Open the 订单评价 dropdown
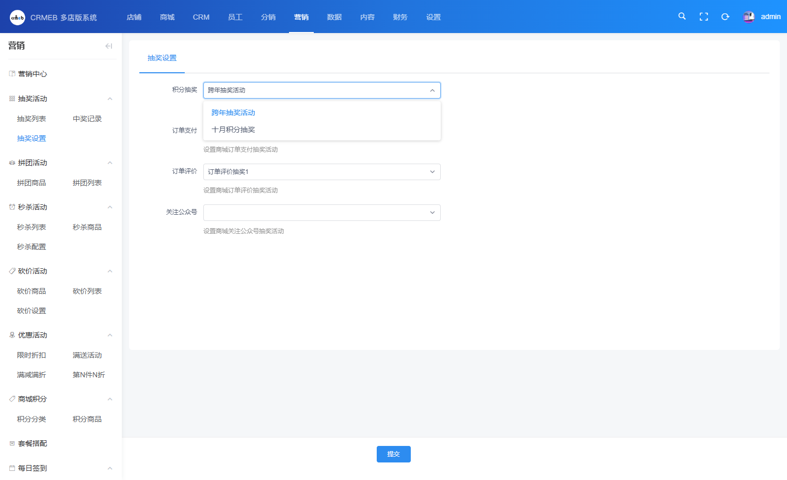787x480 pixels. tap(322, 172)
